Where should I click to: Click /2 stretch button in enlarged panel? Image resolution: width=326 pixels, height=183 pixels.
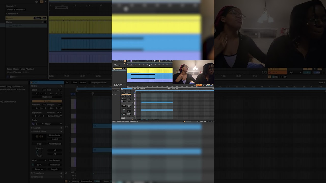[x=55, y=154]
